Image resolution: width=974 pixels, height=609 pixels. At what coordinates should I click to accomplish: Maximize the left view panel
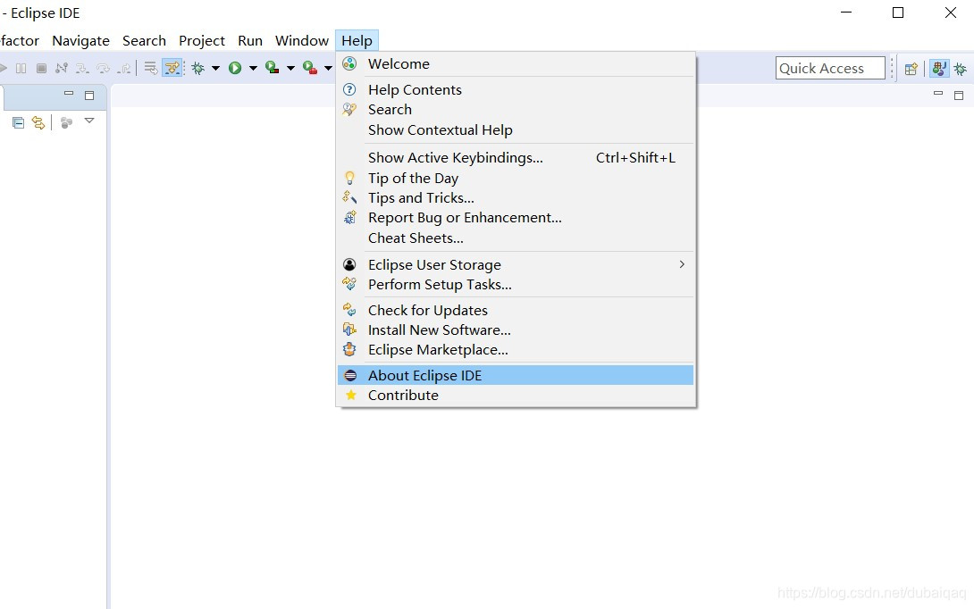(x=89, y=95)
